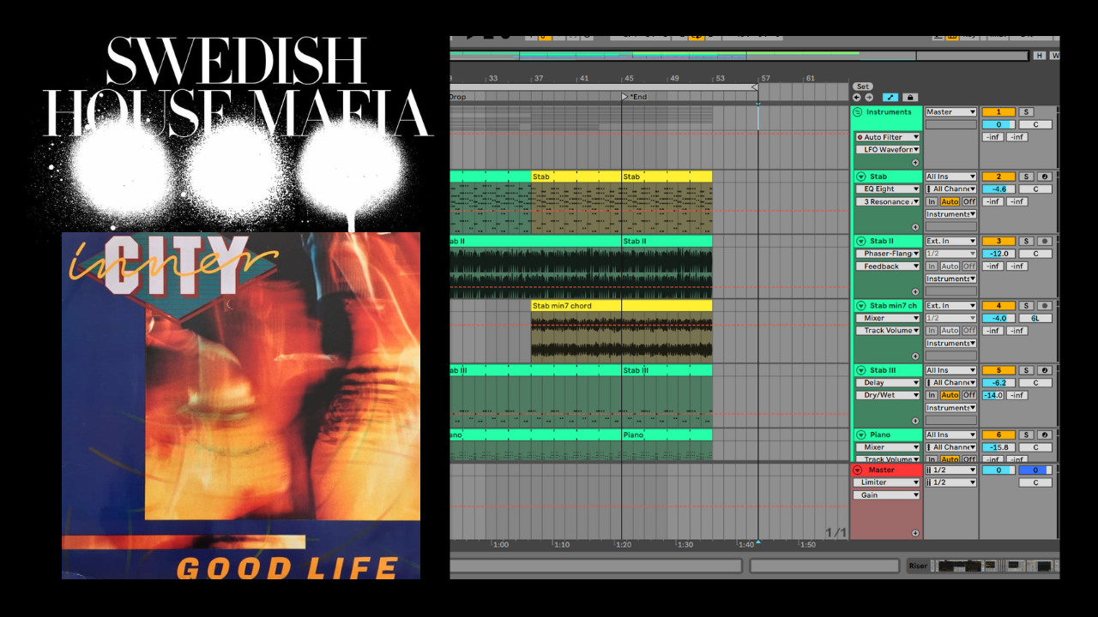
Task: Open the Auto Filter device chooser
Action: point(887,137)
